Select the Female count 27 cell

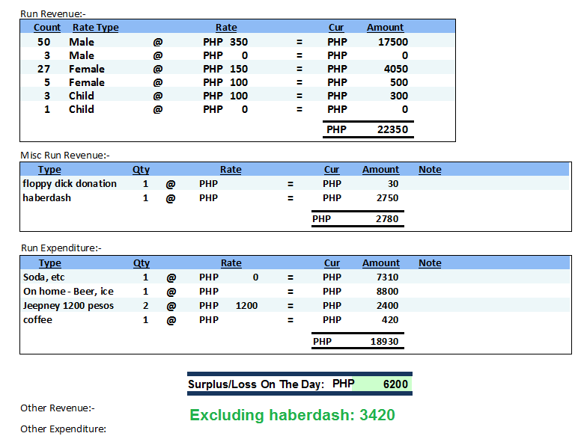(x=44, y=69)
